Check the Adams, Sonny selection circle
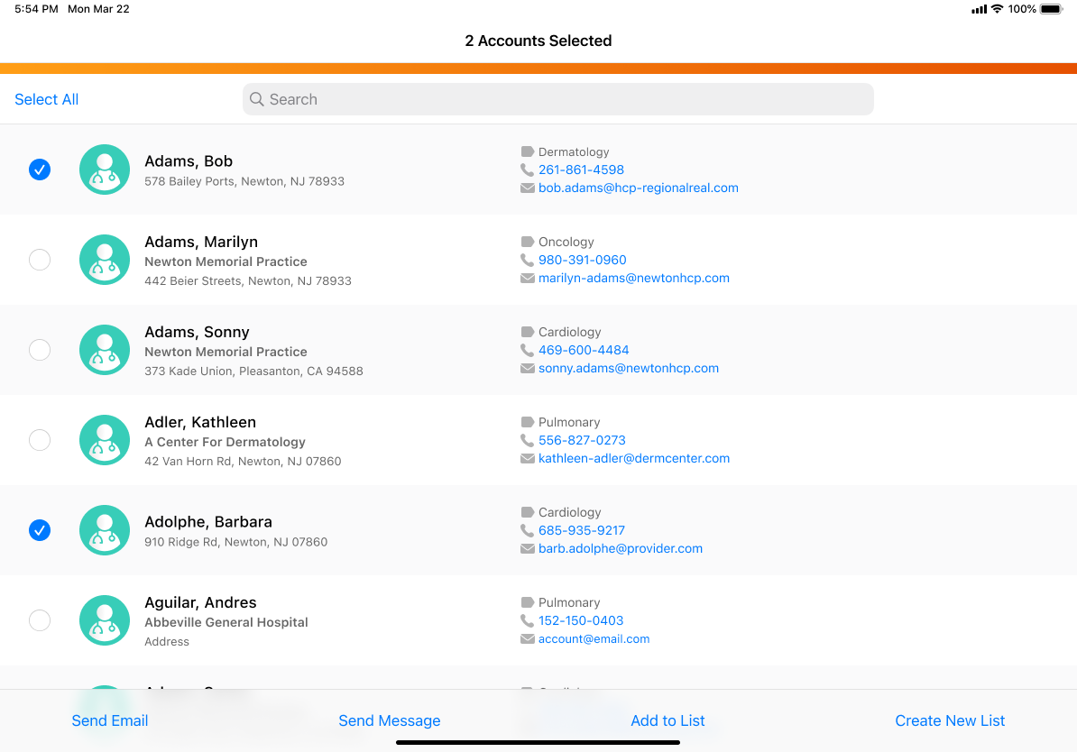 40,350
